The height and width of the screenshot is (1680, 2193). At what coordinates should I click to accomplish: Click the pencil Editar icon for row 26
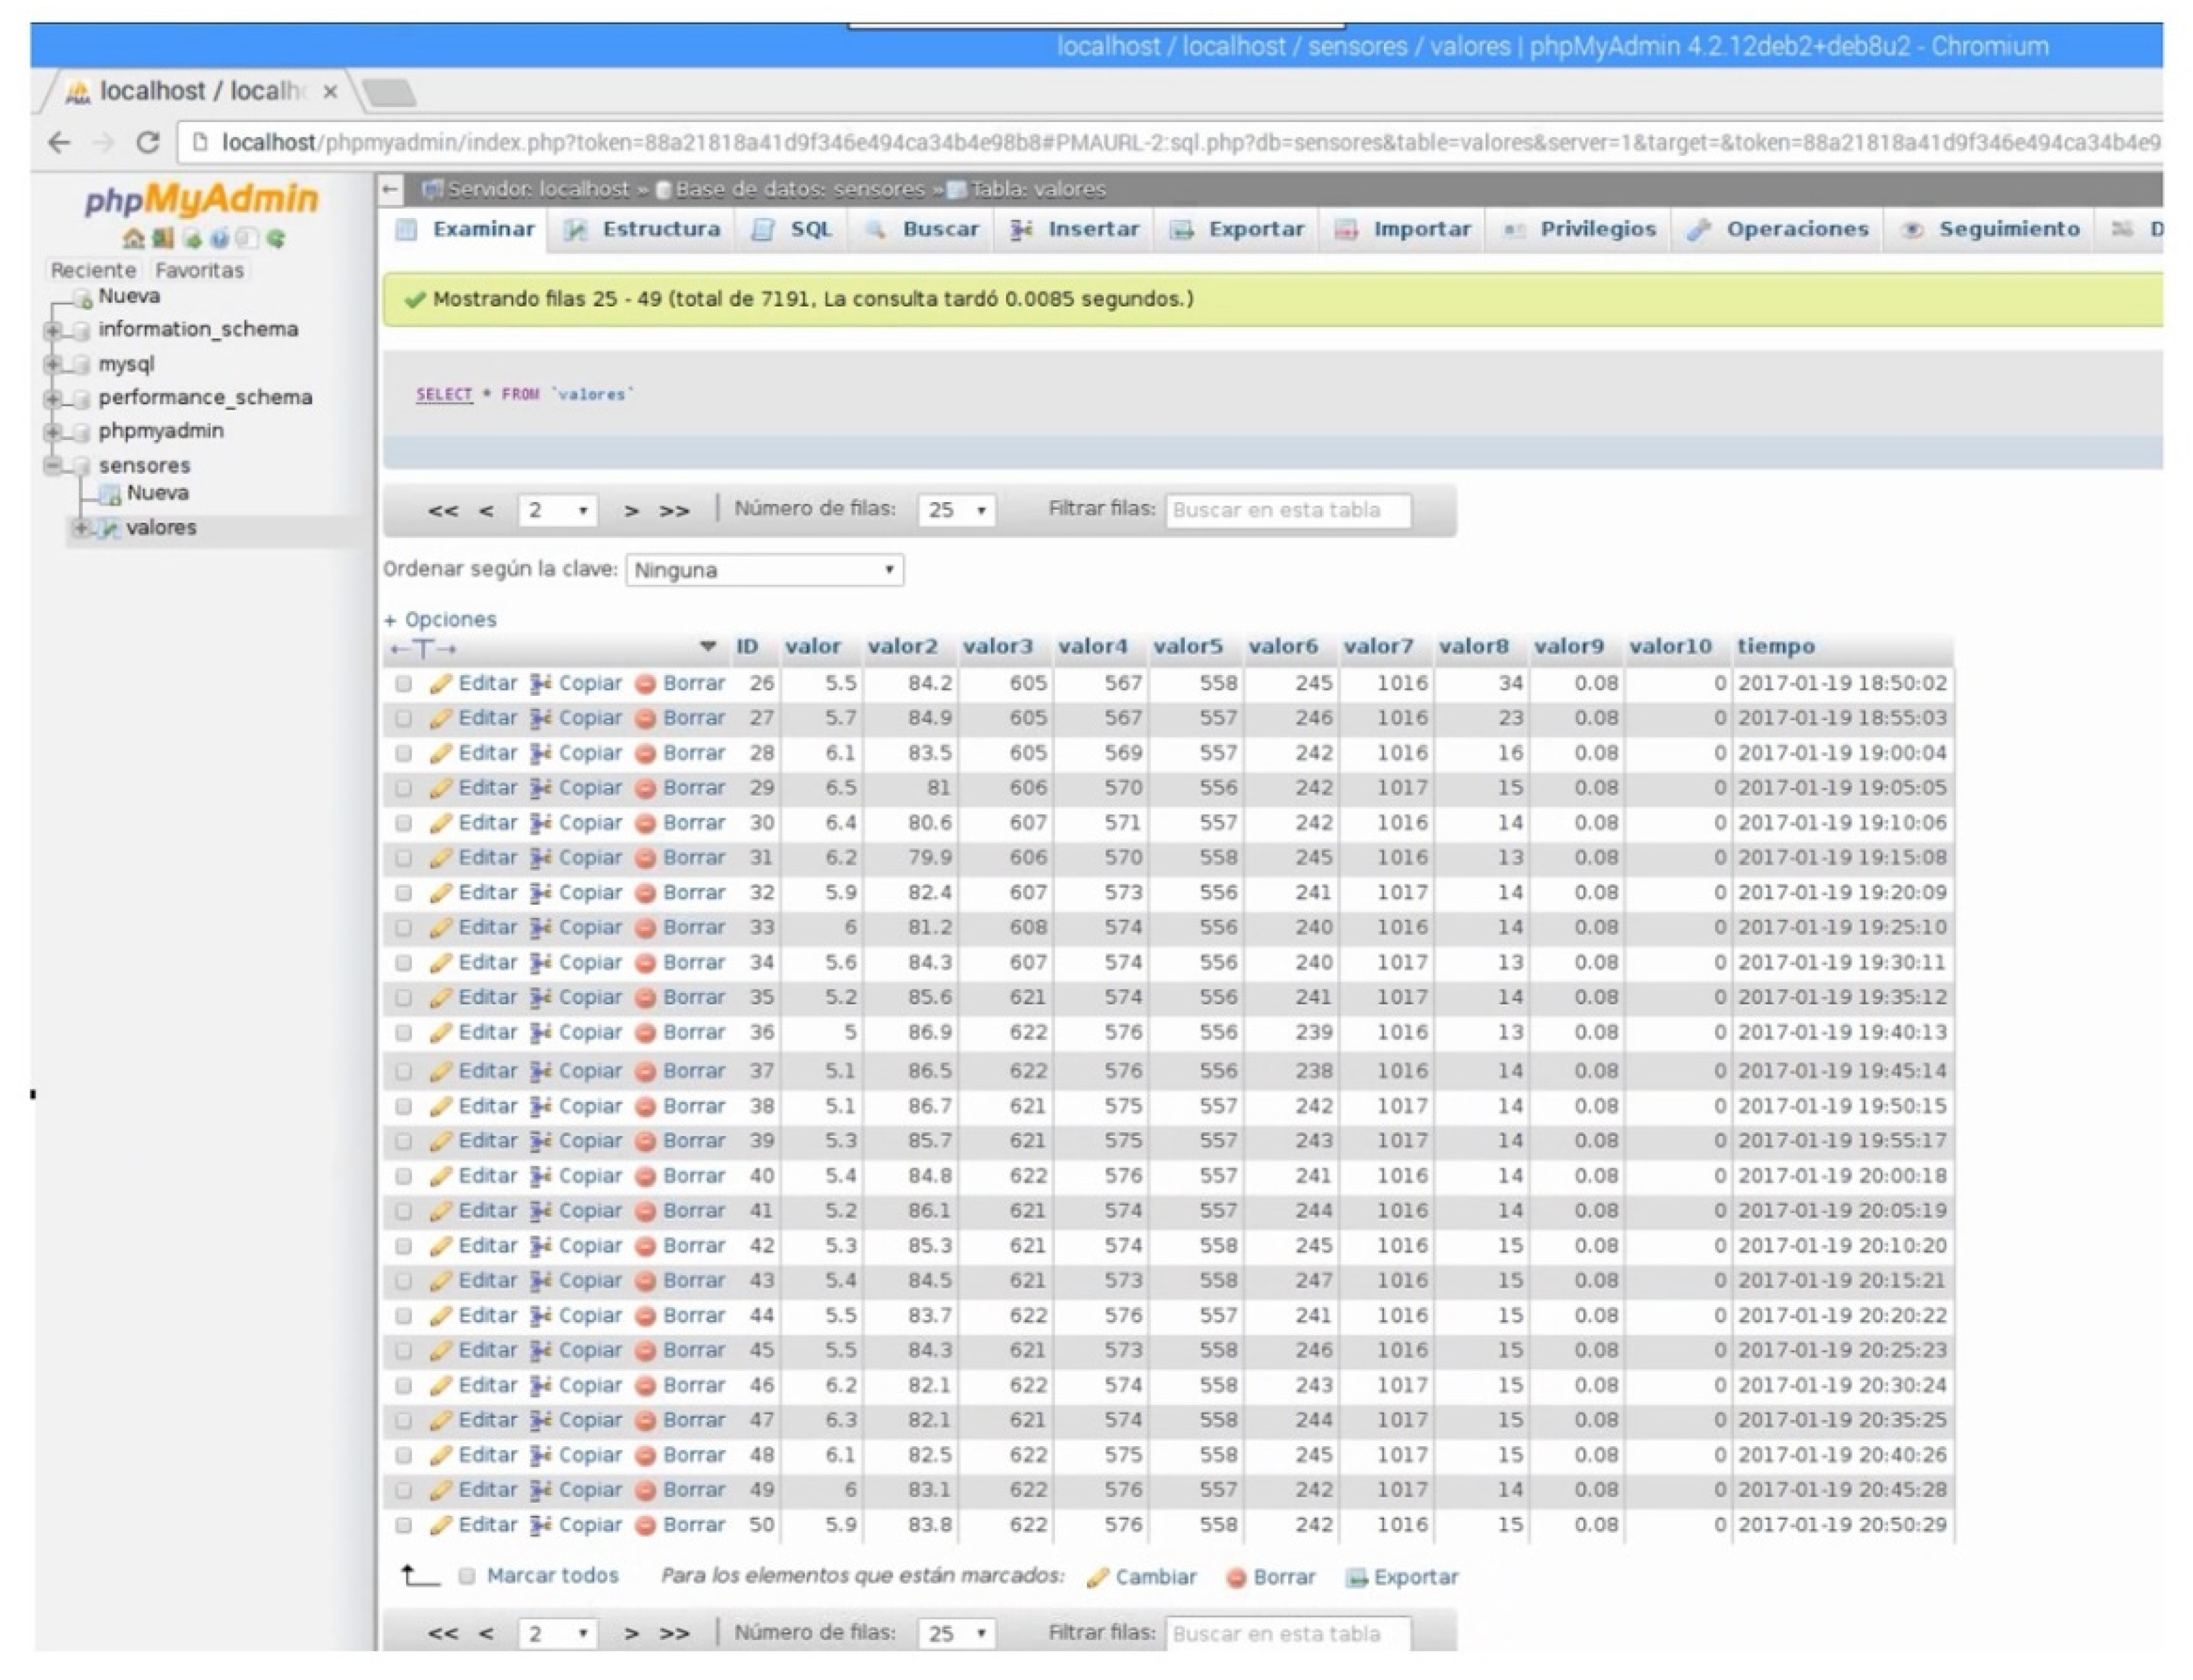pyautogui.click(x=440, y=684)
